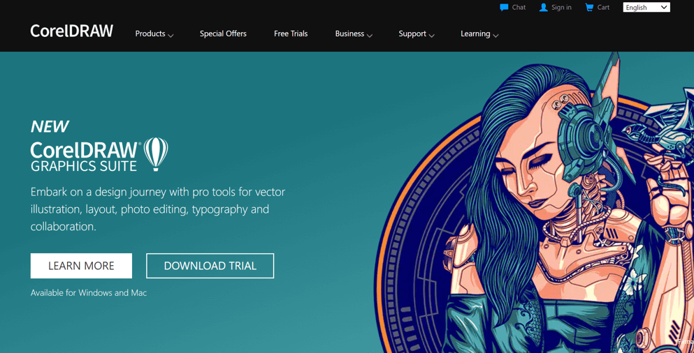Expand the Products menu chevron

tap(171, 36)
